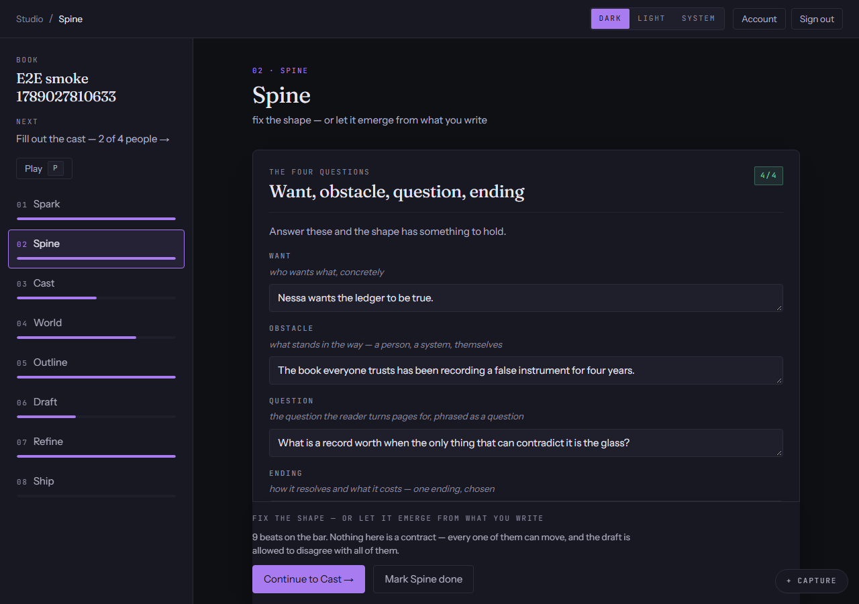This screenshot has width=859, height=604.
Task: Sign out of the app
Action: (x=817, y=19)
